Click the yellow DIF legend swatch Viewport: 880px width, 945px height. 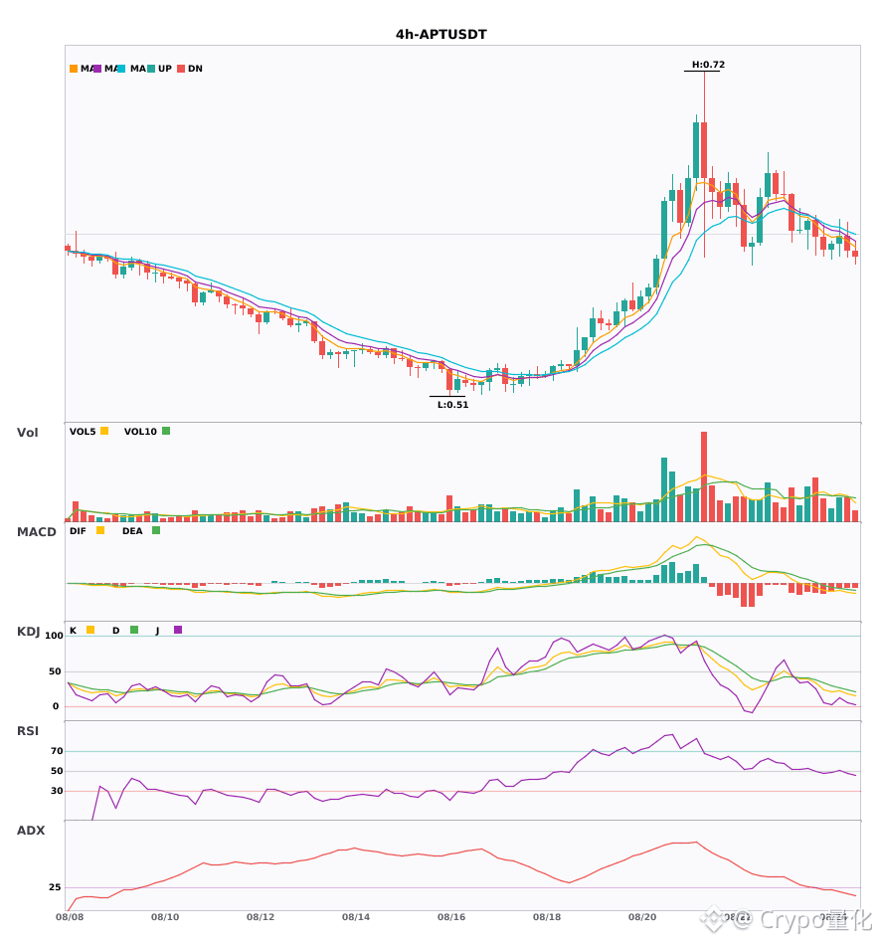click(x=100, y=530)
